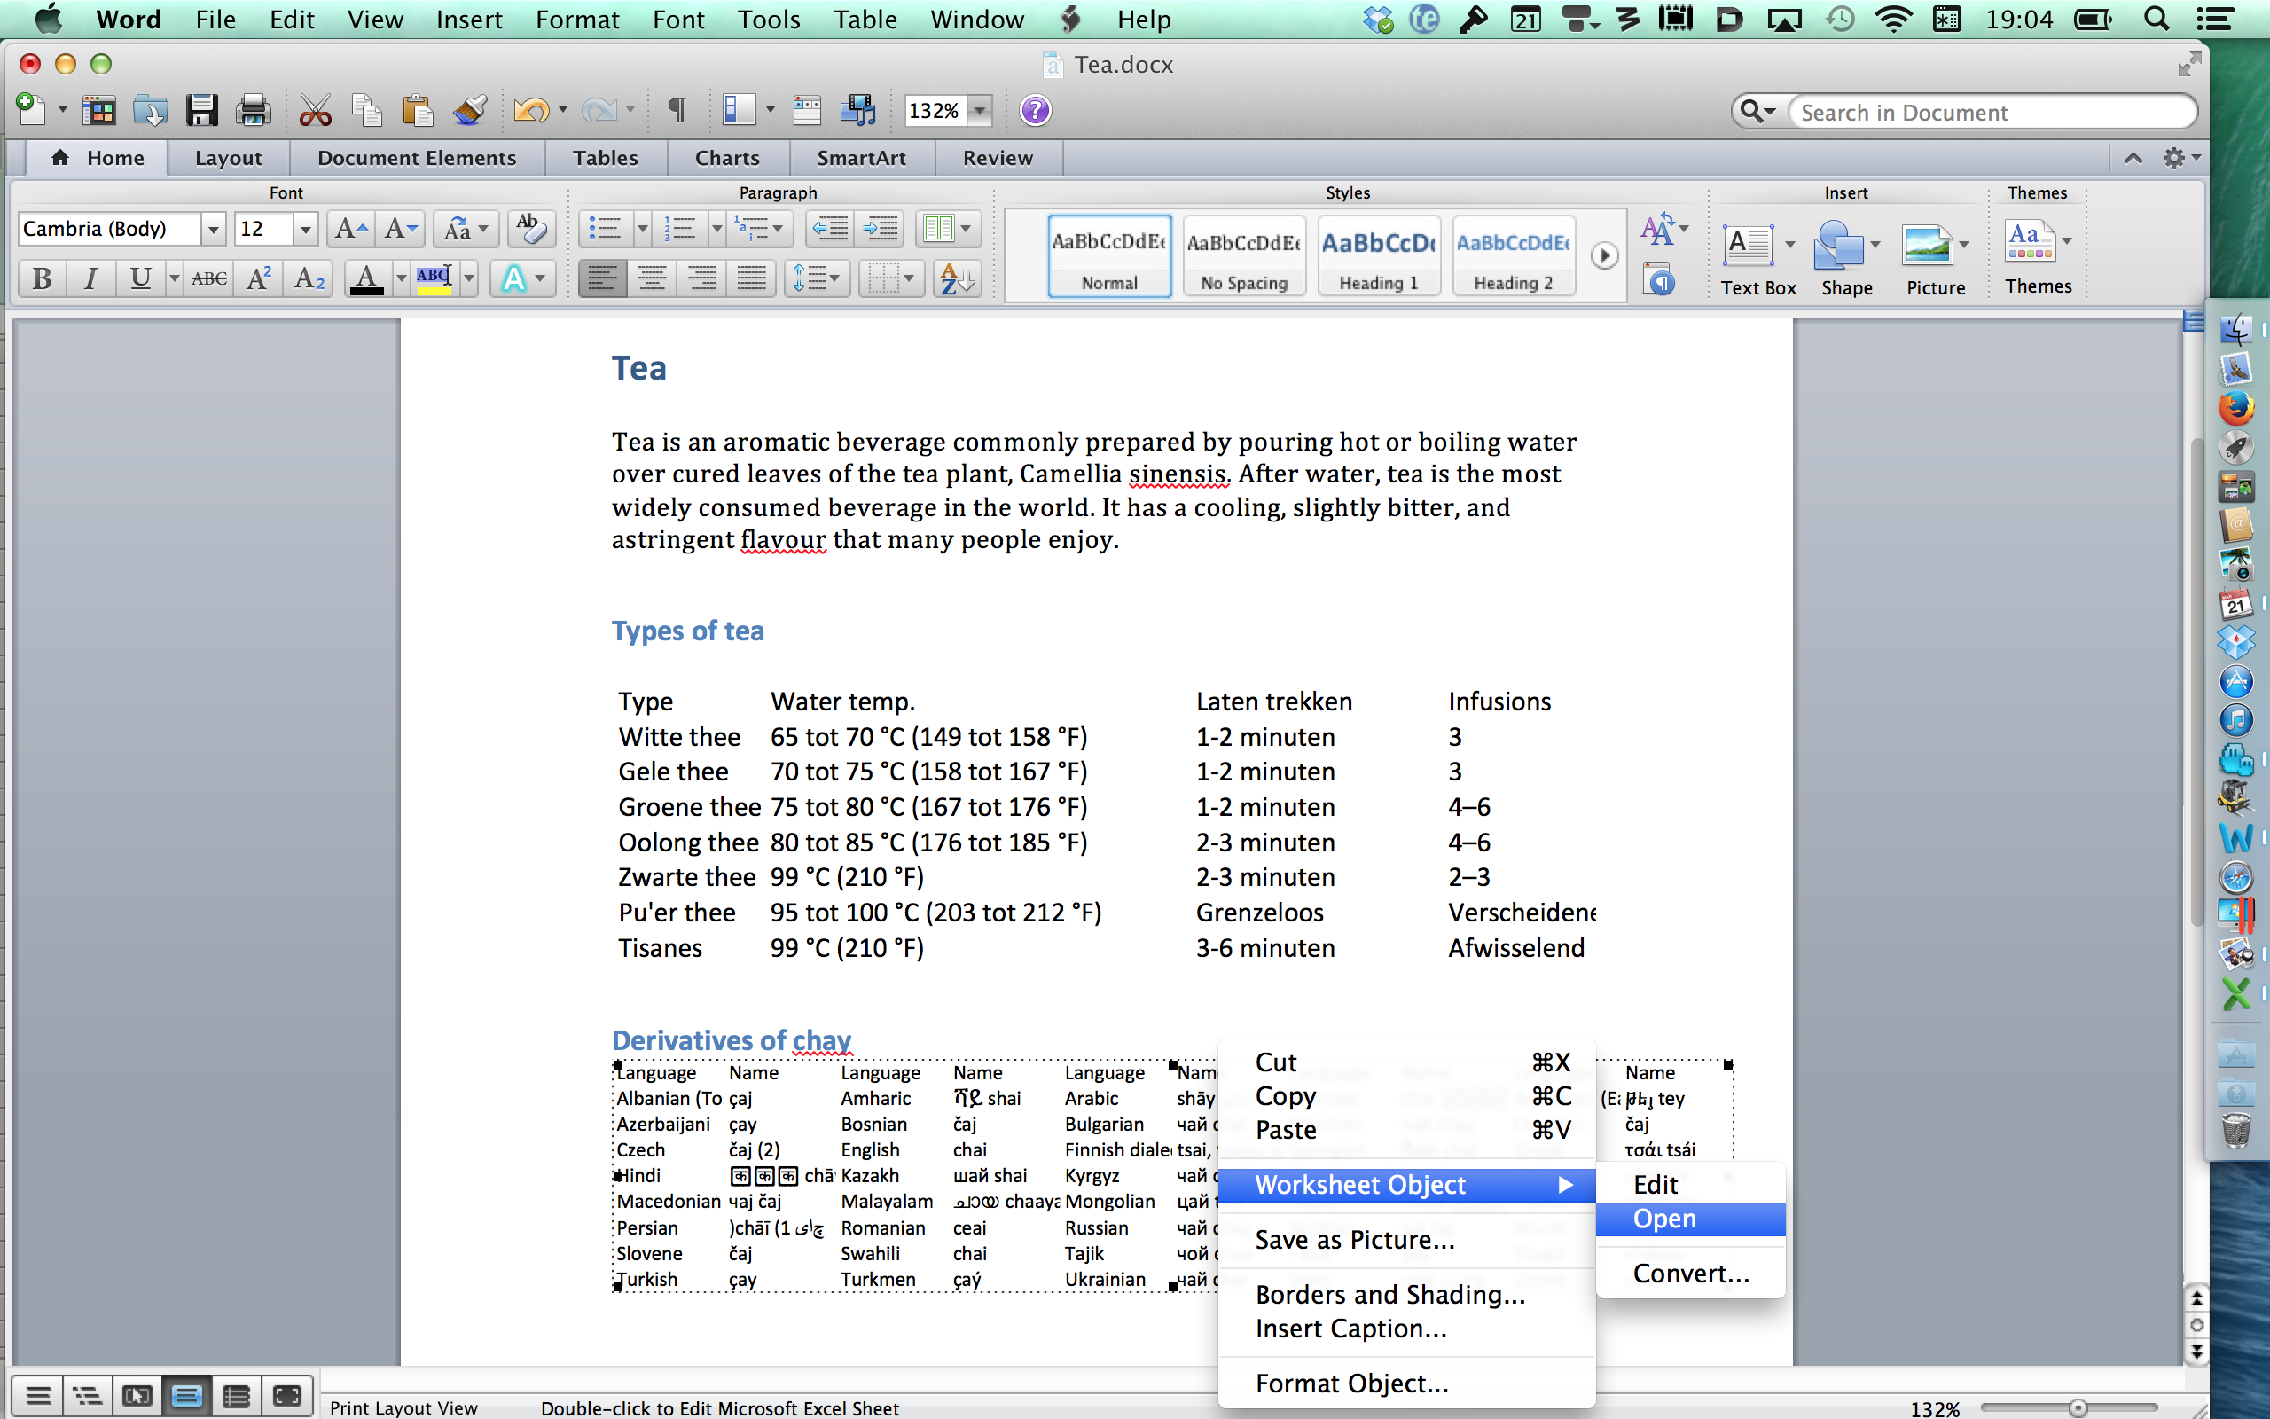The height and width of the screenshot is (1419, 2270).
Task: Open the zoom percentage dropdown
Action: pyautogui.click(x=979, y=111)
